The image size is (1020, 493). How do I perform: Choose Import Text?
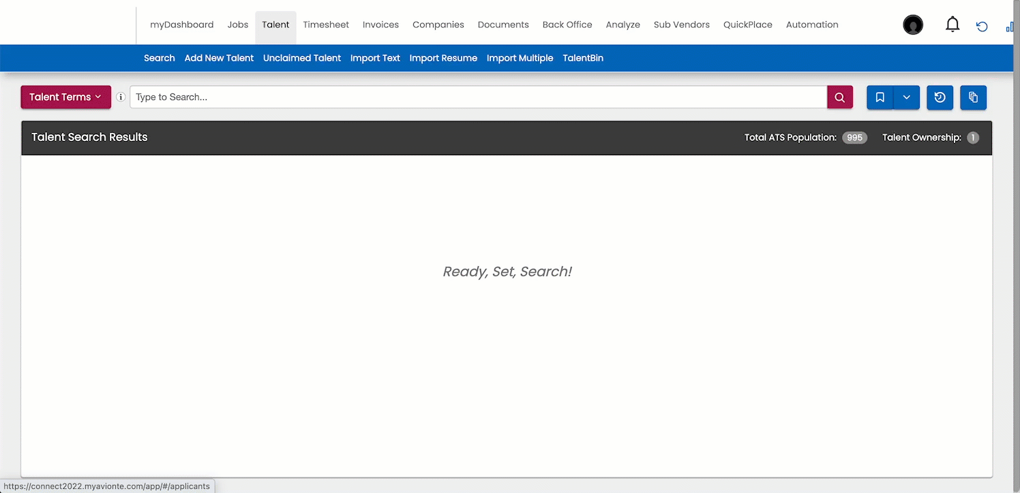[x=375, y=58]
